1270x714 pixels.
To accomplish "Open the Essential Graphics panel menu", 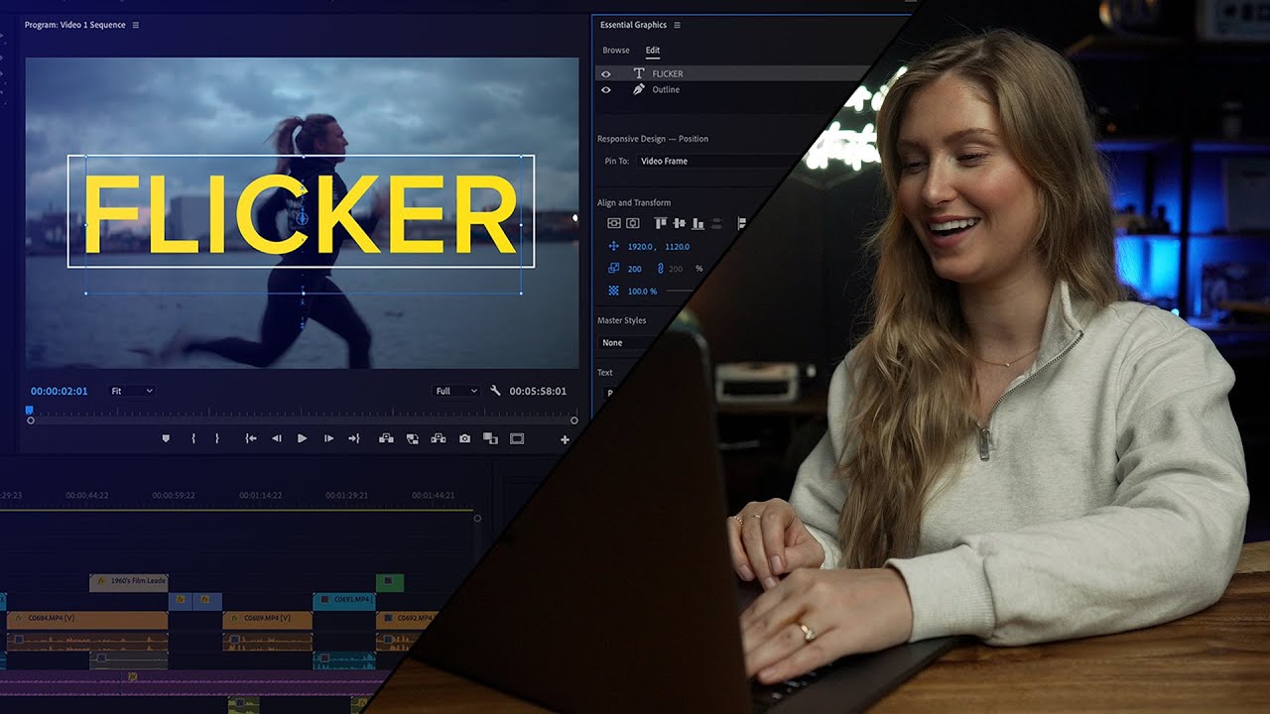I will pyautogui.click(x=679, y=25).
